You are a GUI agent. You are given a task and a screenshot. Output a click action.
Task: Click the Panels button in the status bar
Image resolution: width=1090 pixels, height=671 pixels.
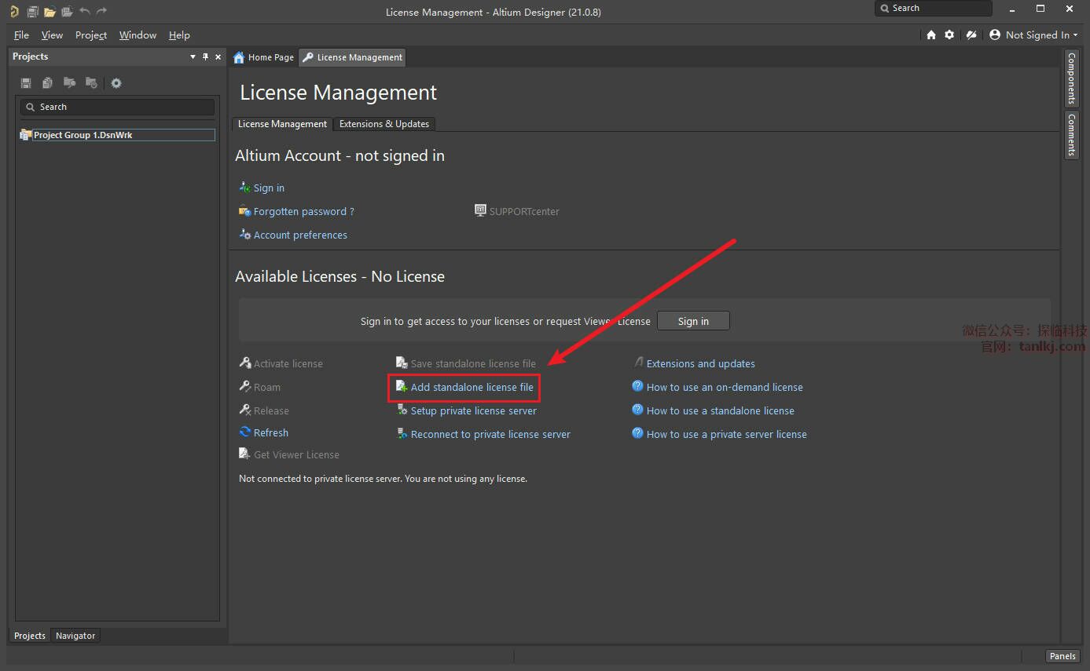tap(1062, 656)
